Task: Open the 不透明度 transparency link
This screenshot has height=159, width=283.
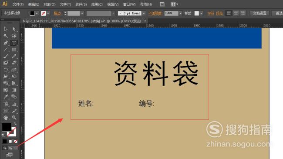Action: (x=155, y=14)
